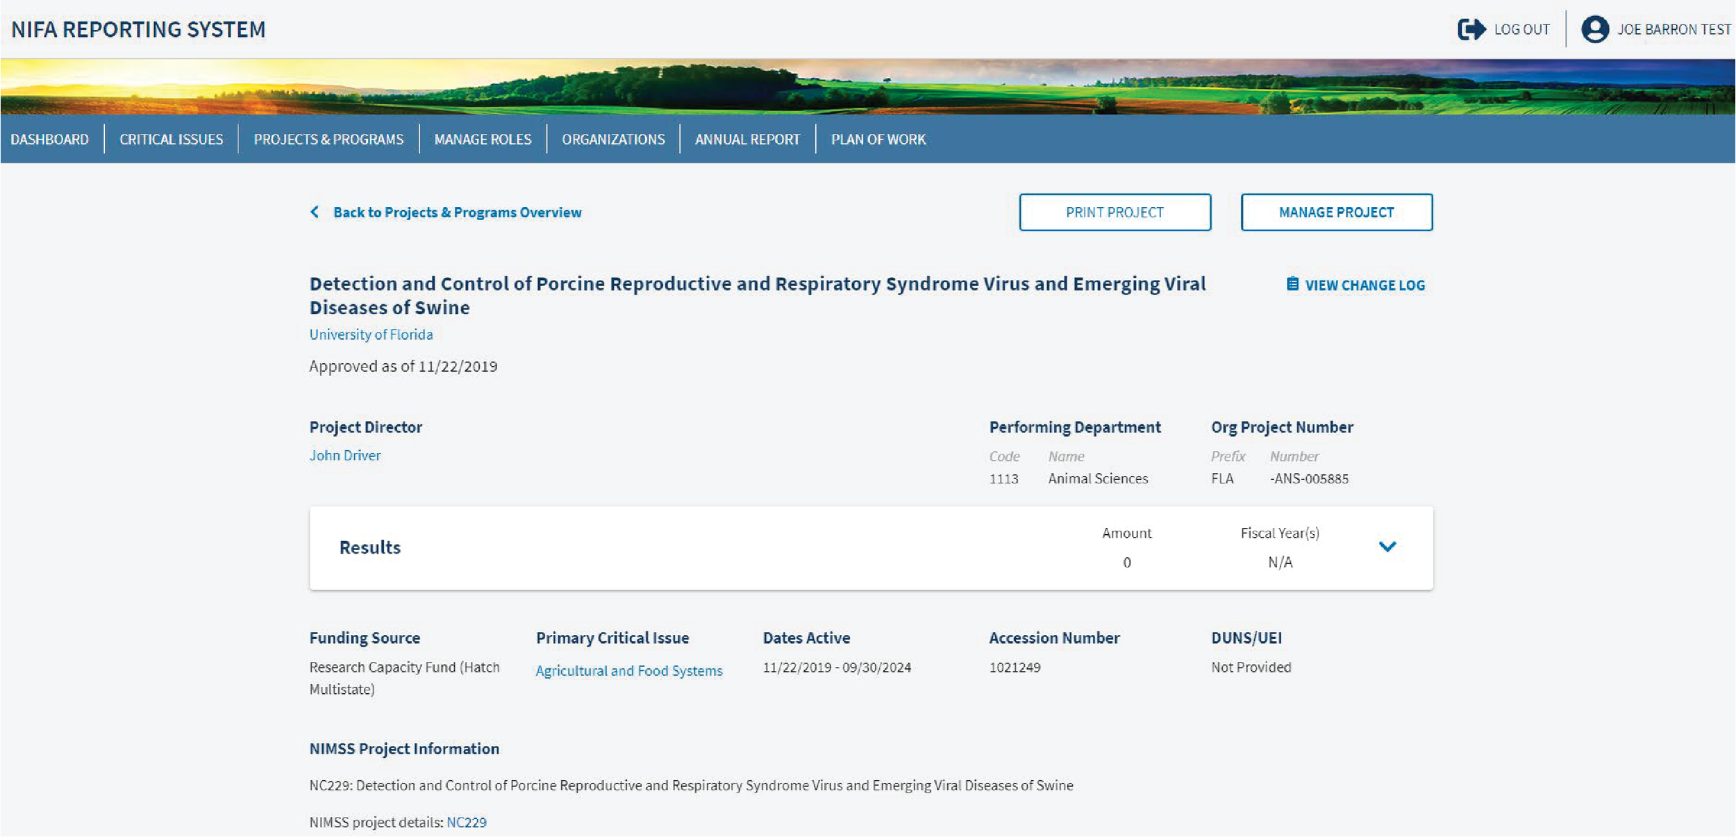Click Back to Projects & Programs Overview
The width and height of the screenshot is (1736, 837).
pyautogui.click(x=457, y=212)
